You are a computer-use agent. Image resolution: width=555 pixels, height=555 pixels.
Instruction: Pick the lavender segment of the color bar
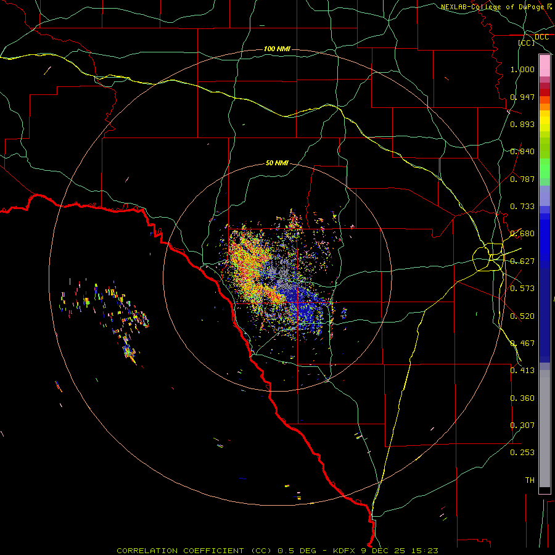tap(545, 195)
